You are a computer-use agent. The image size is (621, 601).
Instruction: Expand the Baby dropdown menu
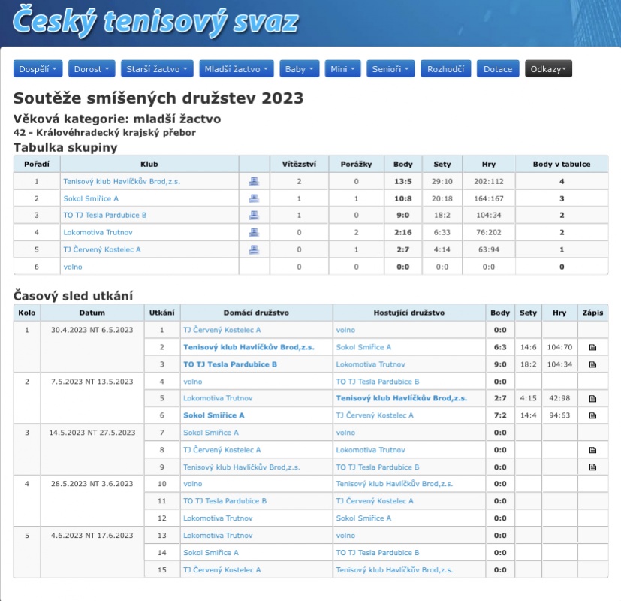click(300, 69)
